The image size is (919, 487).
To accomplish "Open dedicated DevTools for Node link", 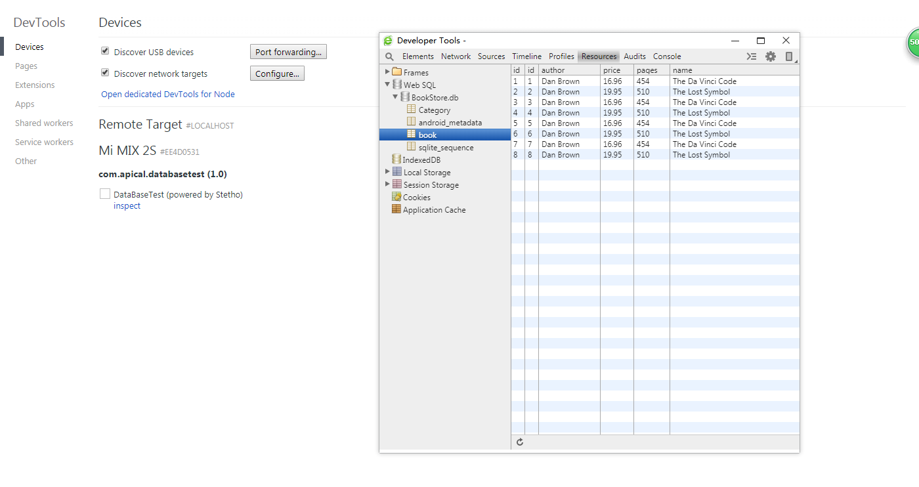I will (x=168, y=95).
